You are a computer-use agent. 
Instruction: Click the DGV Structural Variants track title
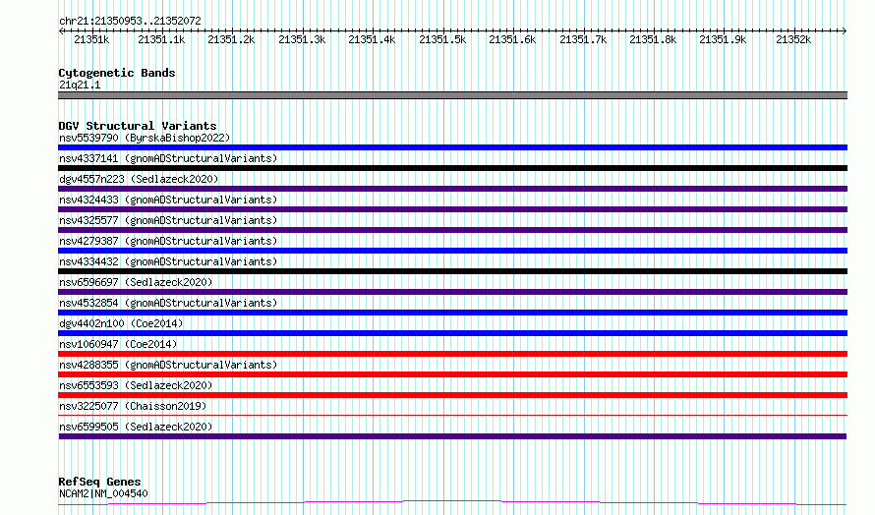pos(138,126)
